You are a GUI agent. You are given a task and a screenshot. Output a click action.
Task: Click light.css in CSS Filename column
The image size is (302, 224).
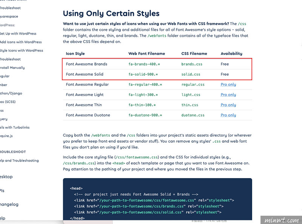[191, 95]
